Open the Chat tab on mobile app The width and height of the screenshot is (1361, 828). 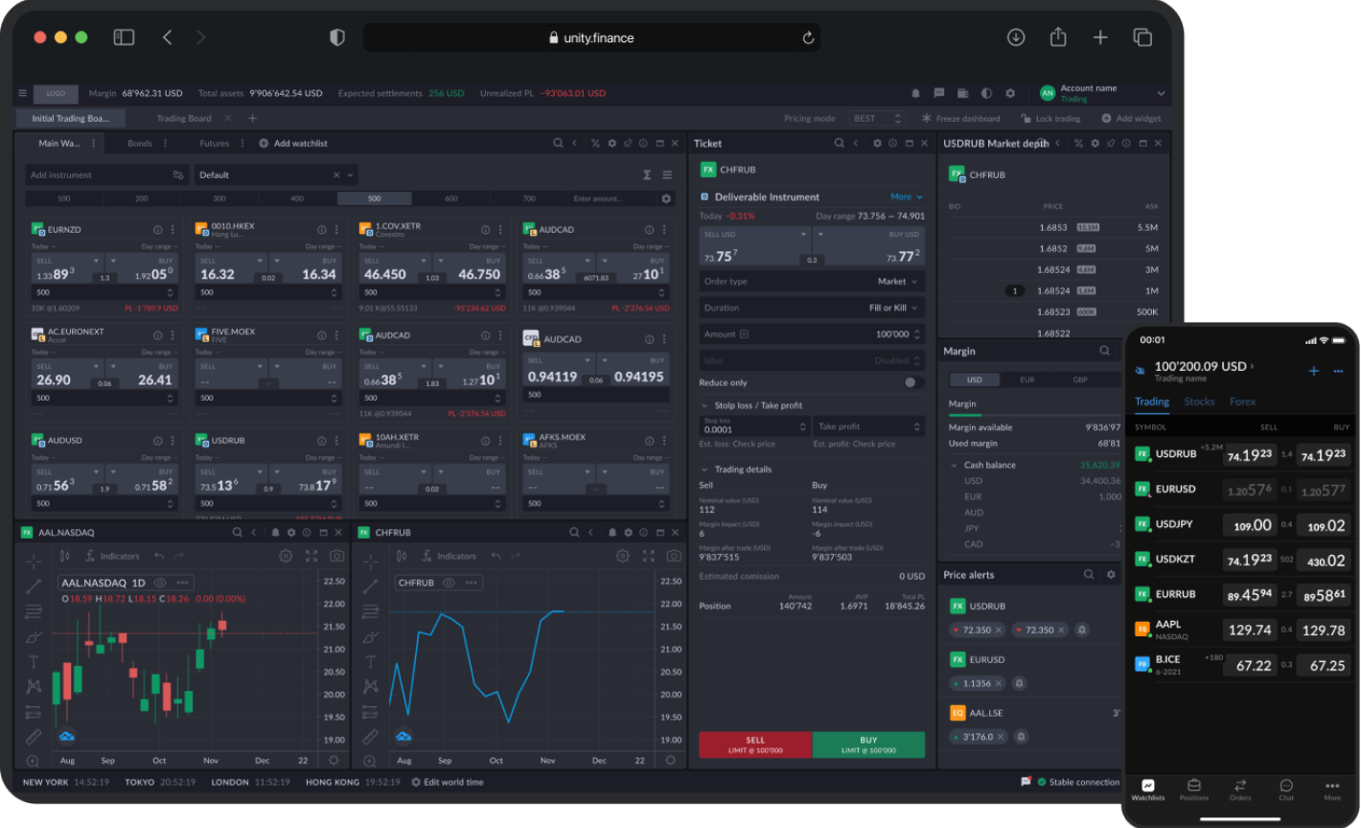(1285, 790)
